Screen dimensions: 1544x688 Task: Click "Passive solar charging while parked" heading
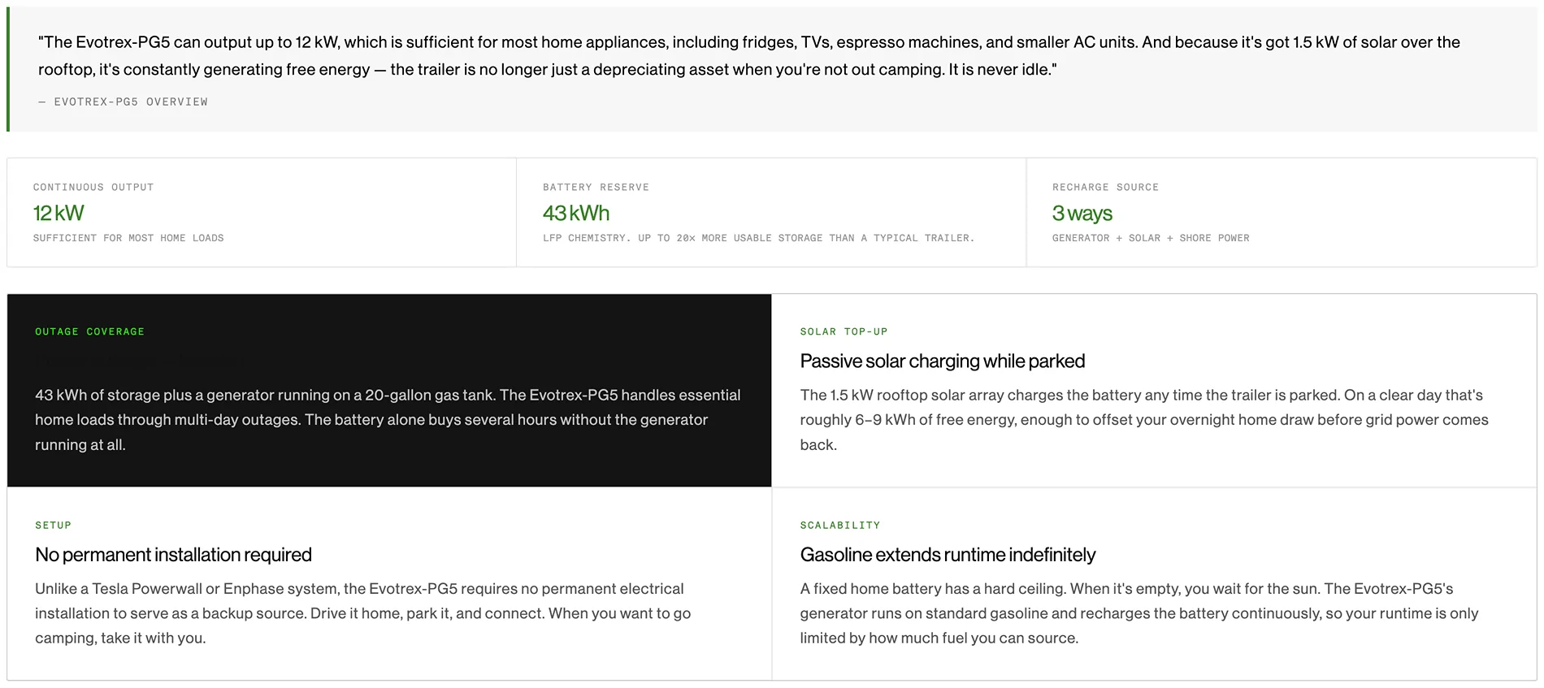[943, 361]
